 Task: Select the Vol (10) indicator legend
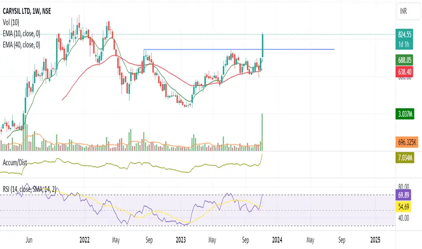point(11,22)
